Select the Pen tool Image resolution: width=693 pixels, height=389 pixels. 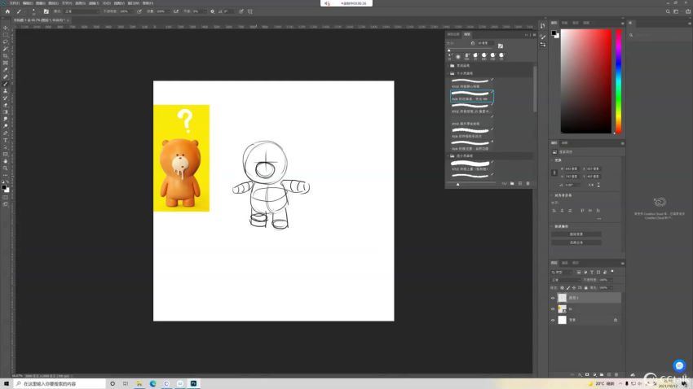[x=6, y=133]
